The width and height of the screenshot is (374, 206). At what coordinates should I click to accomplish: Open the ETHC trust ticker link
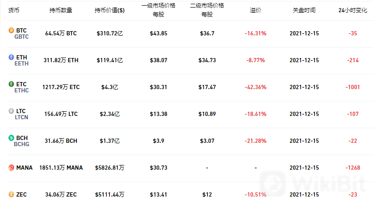tap(22, 91)
